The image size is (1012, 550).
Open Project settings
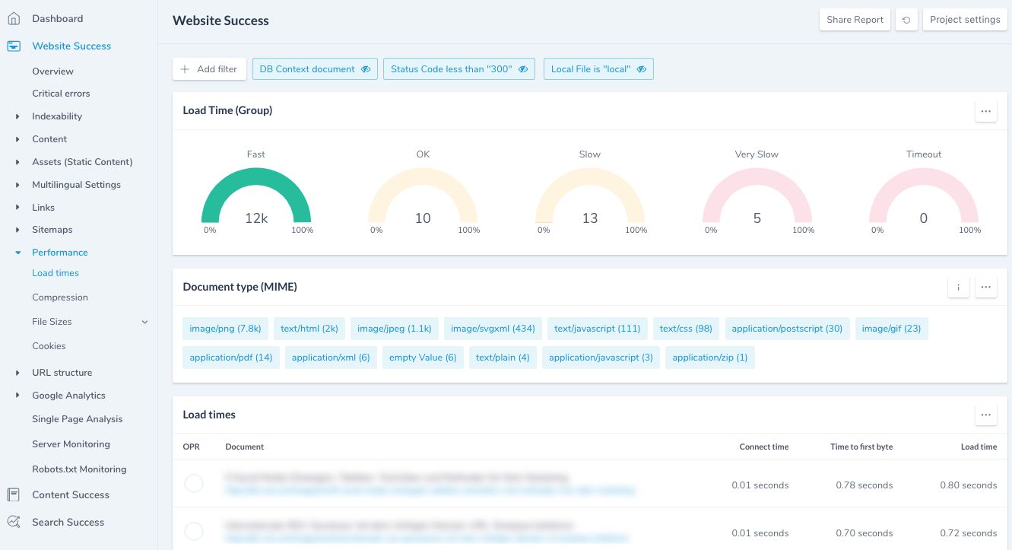coord(965,20)
